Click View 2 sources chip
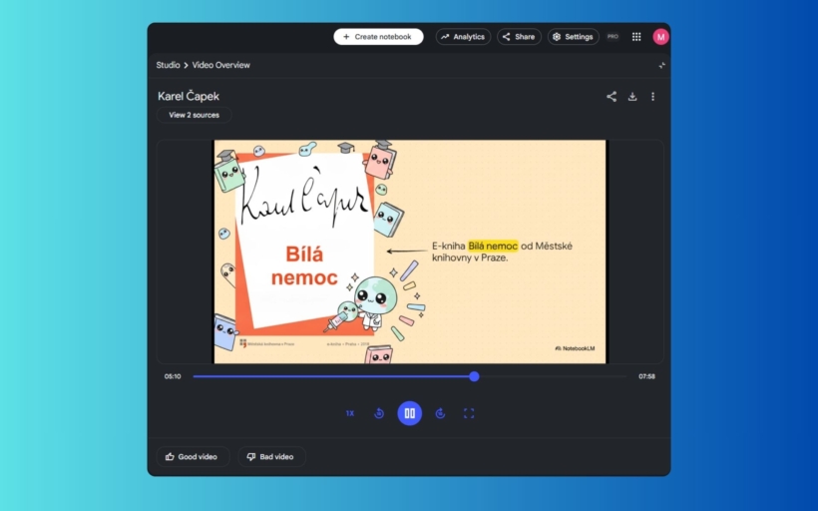 [x=195, y=115]
